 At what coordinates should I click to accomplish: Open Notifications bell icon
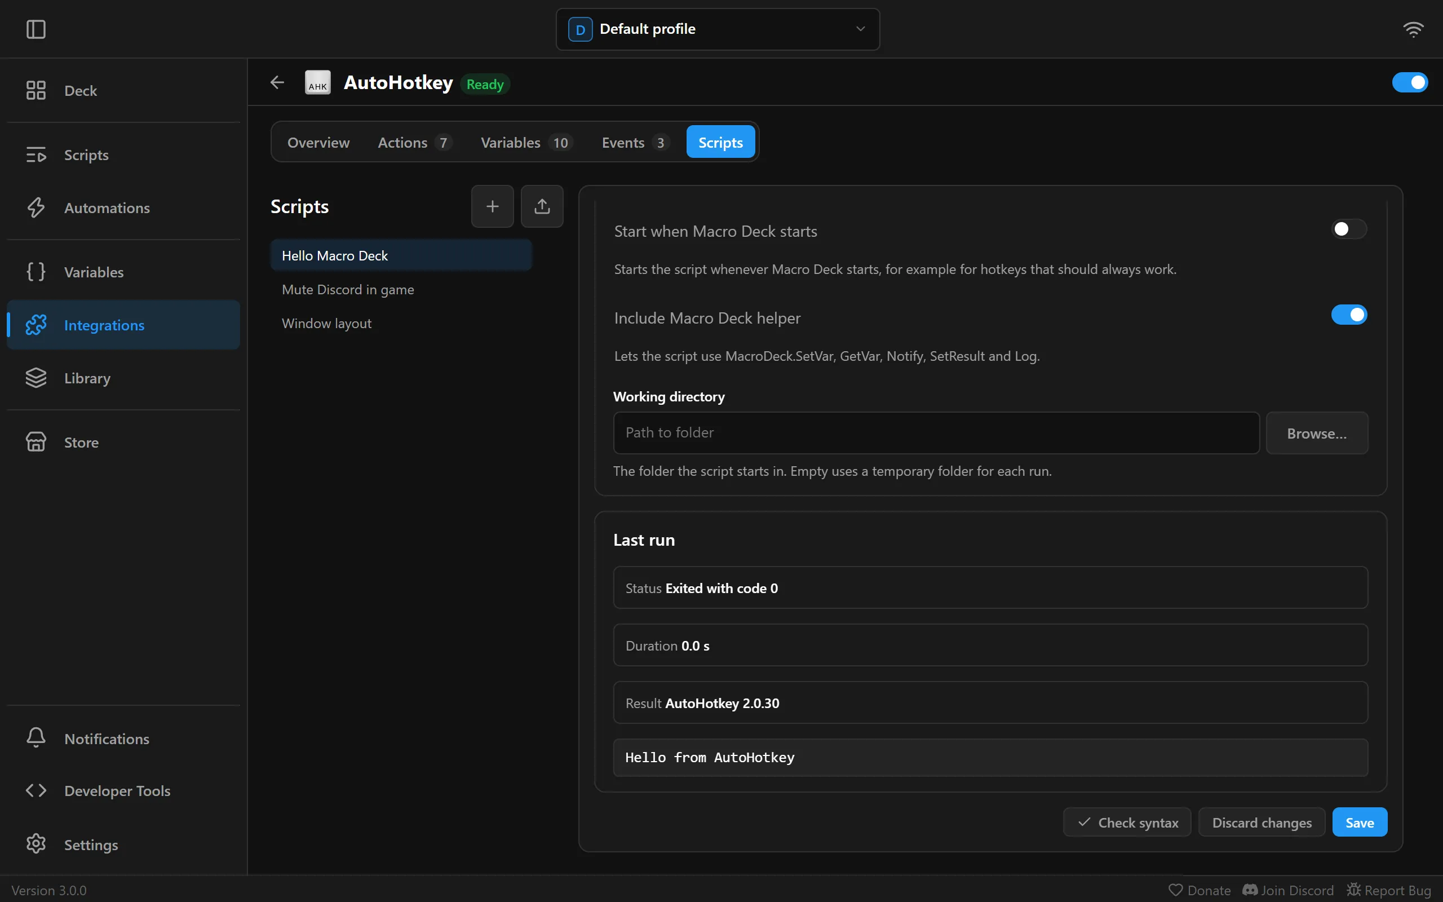36,738
